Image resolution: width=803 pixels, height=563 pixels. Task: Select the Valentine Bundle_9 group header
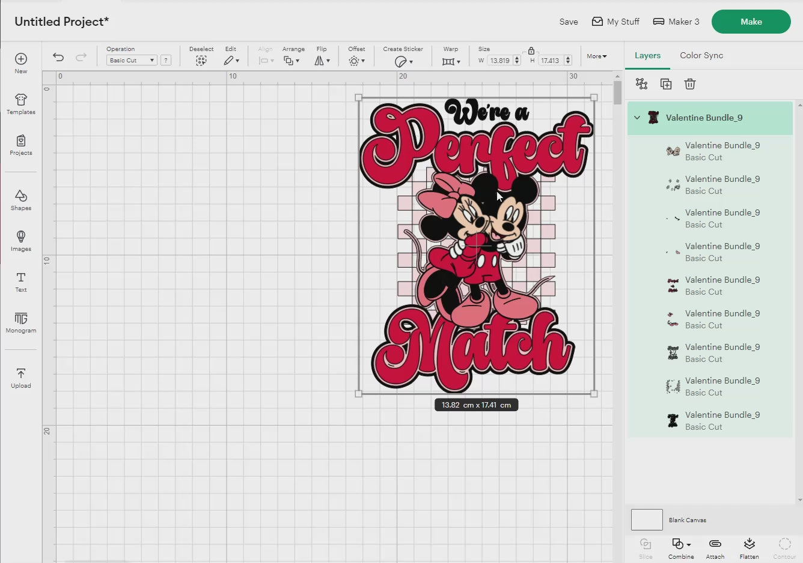[710, 118]
